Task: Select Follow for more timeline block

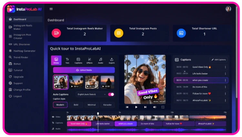Action: click(x=178, y=124)
